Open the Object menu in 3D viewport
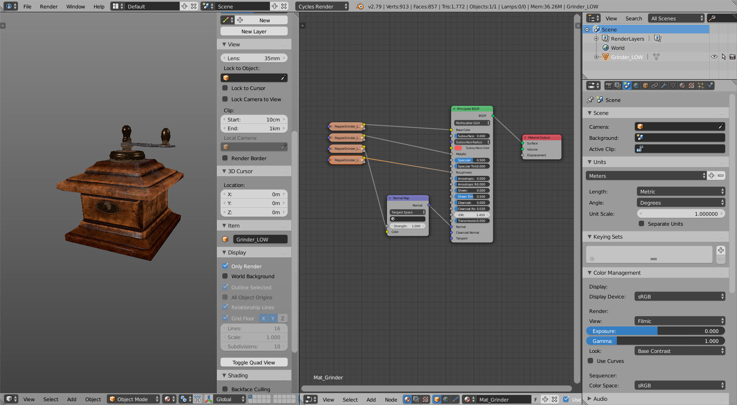The width and height of the screenshot is (737, 405). [x=93, y=399]
